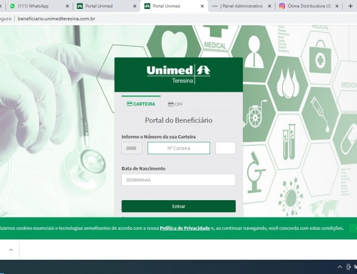This screenshot has width=357, height=274.
Task: Click the Unimed Teresina logo
Action: [x=178, y=74]
